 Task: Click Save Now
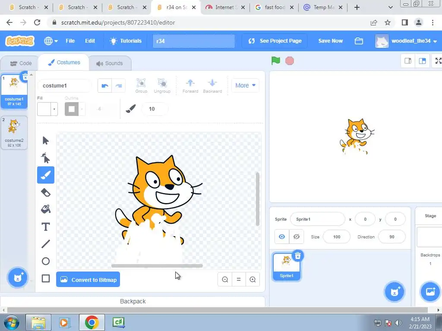pyautogui.click(x=330, y=41)
